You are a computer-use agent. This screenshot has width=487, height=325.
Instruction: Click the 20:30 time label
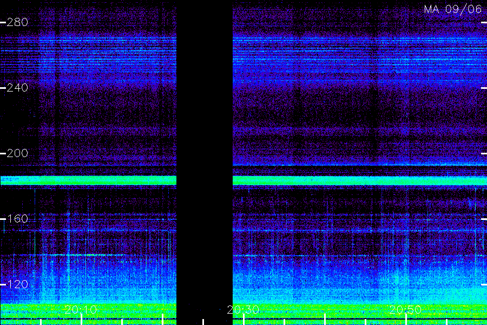pos(243,310)
